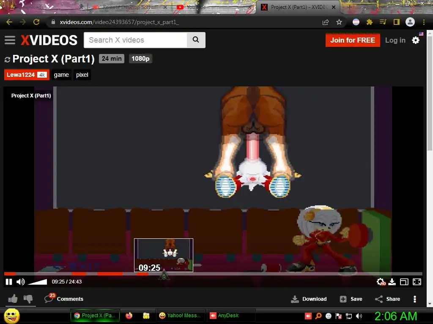Click the refresh icon beside the title
Viewport: 433px width, 324px height.
pyautogui.click(x=8, y=59)
